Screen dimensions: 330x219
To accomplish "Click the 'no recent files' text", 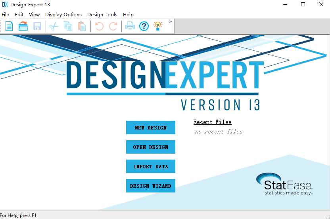I will (x=219, y=131).
